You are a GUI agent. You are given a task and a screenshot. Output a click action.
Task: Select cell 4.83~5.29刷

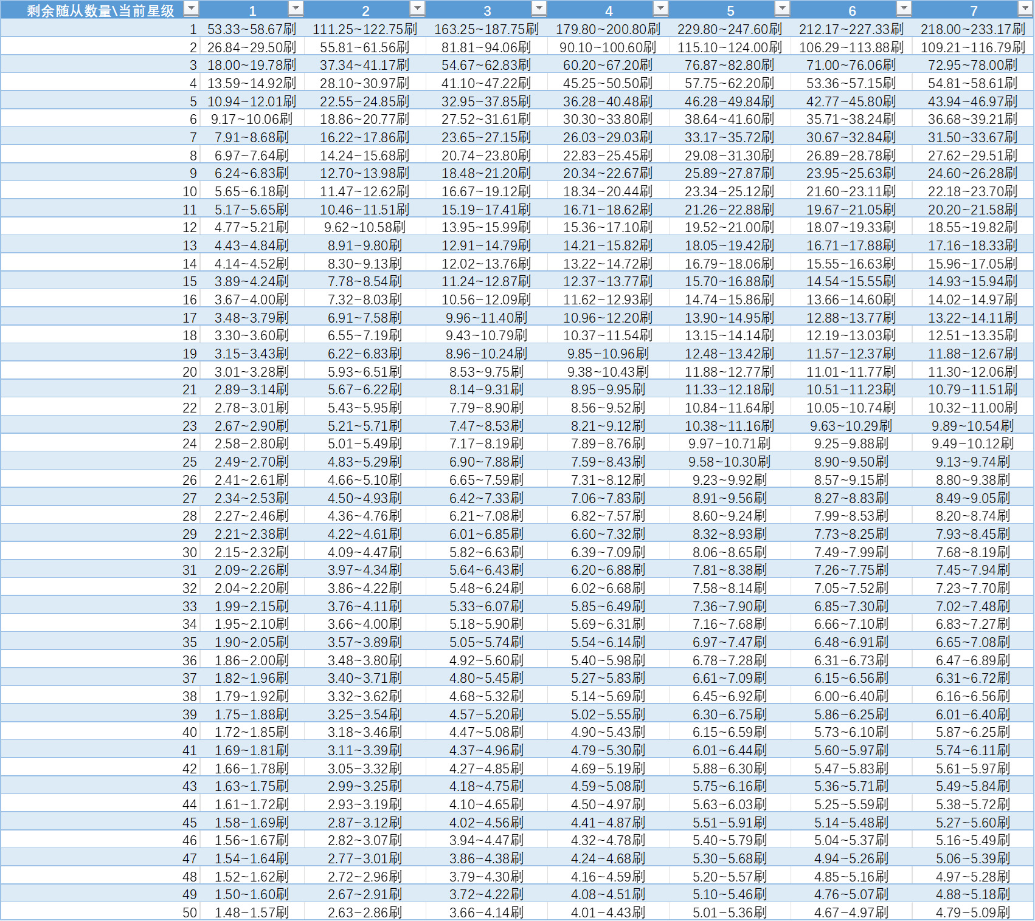point(365,462)
